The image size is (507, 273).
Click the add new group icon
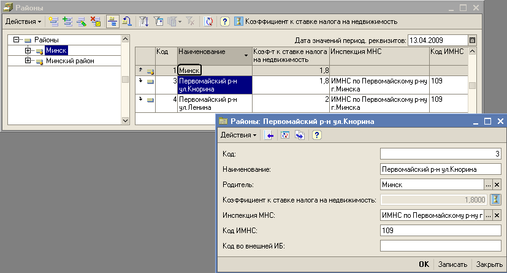tap(67, 21)
